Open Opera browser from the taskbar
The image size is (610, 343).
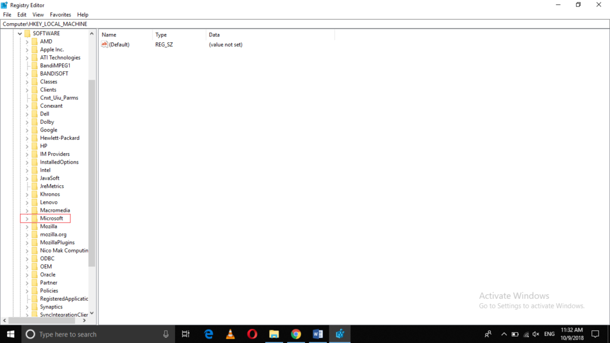252,334
